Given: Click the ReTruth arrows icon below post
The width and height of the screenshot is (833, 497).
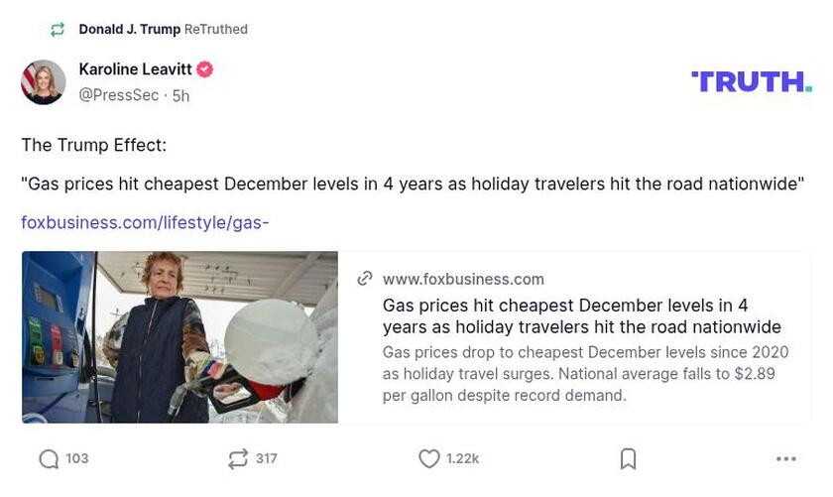Looking at the screenshot, I should point(238,458).
